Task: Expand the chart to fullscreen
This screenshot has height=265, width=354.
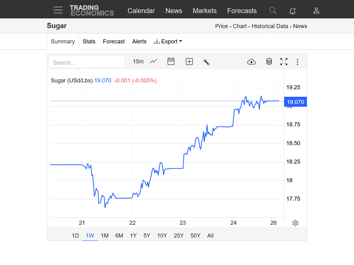Action: pos(284,61)
